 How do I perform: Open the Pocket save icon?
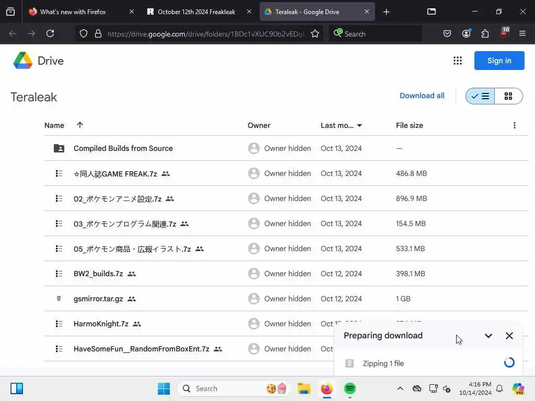click(x=447, y=33)
